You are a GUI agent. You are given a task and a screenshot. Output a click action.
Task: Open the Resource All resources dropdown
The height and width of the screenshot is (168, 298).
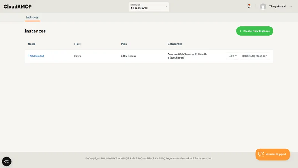[x=149, y=7]
